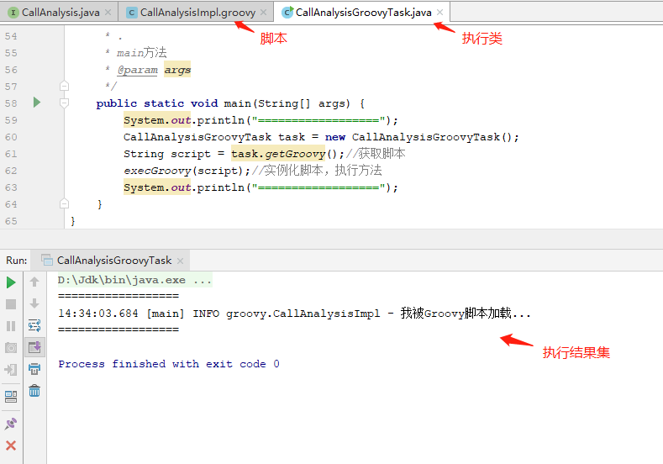Open the CallAnalysisImpl.groovy tab

197,13
